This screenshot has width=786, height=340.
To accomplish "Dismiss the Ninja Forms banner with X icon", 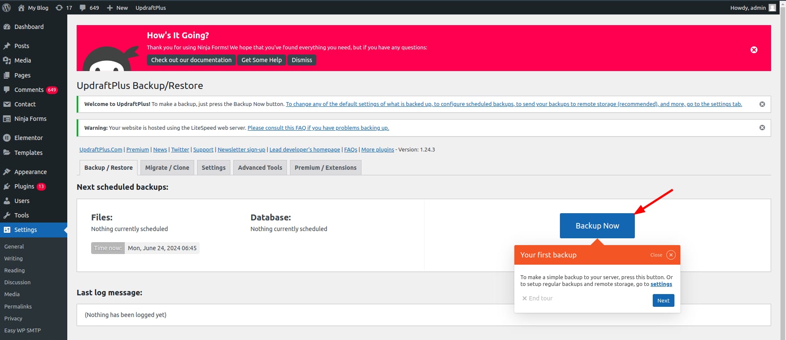I will click(754, 50).
